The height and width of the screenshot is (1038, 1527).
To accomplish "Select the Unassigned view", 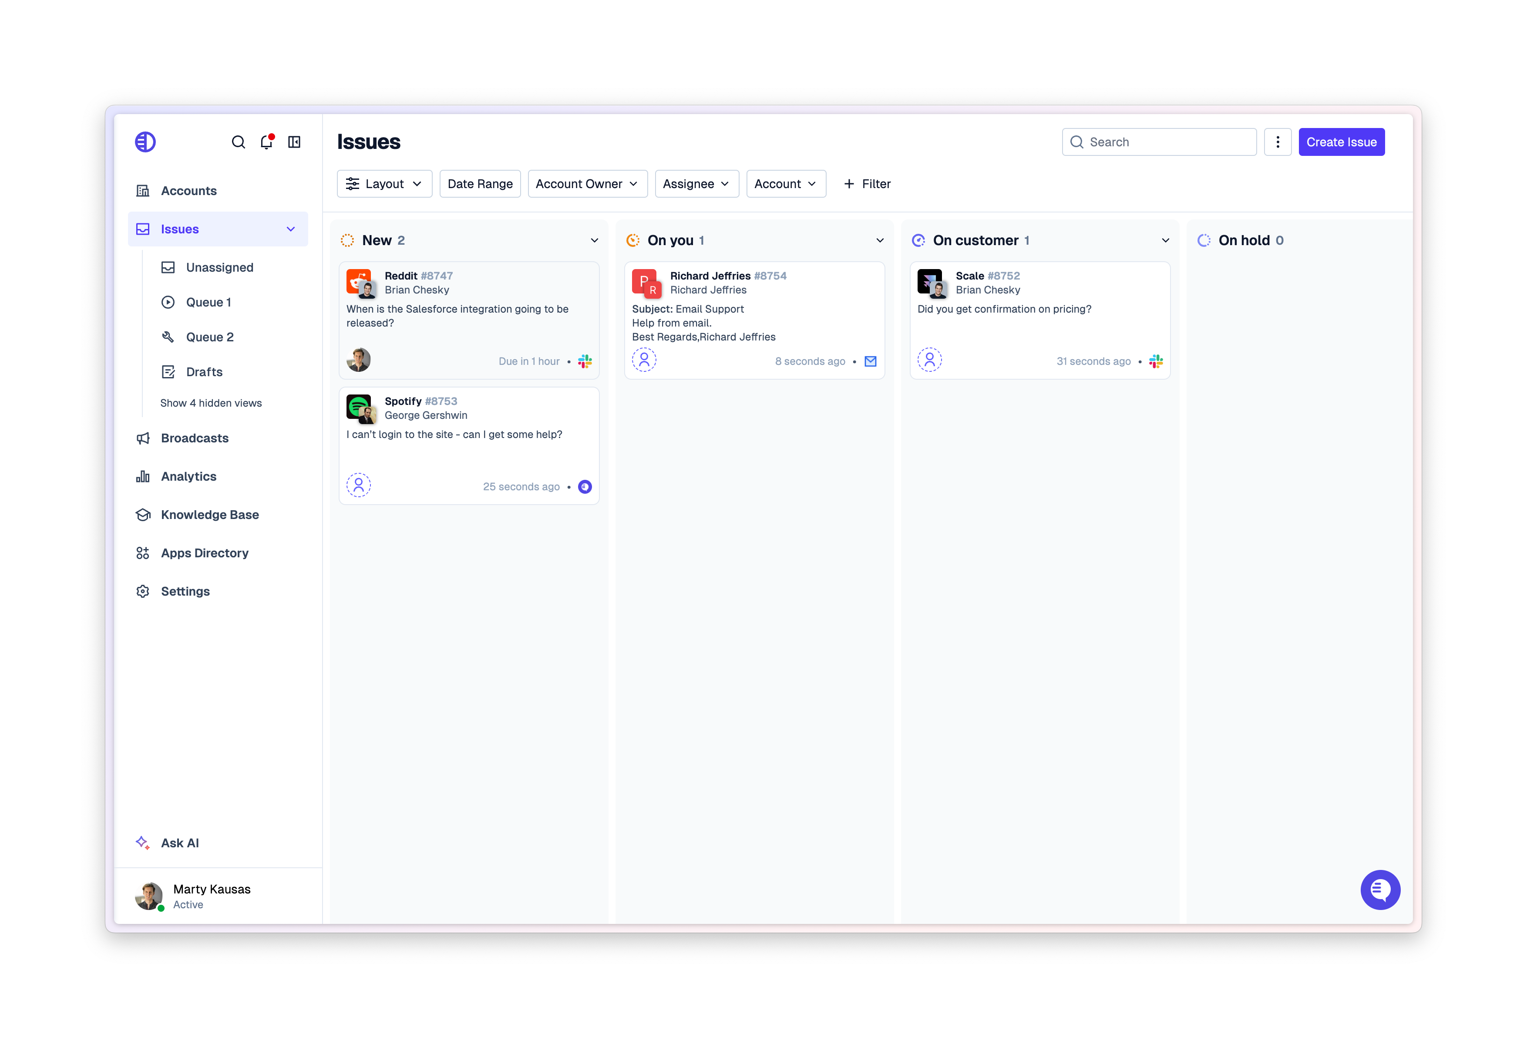I will (219, 267).
